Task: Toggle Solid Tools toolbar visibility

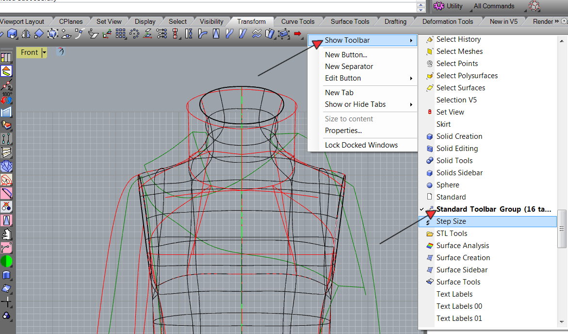Action: coord(454,161)
